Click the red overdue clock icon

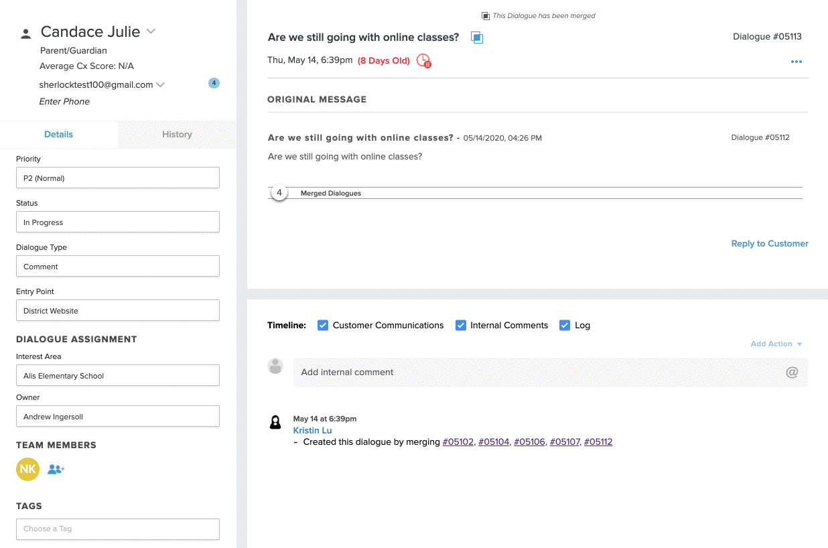click(424, 61)
